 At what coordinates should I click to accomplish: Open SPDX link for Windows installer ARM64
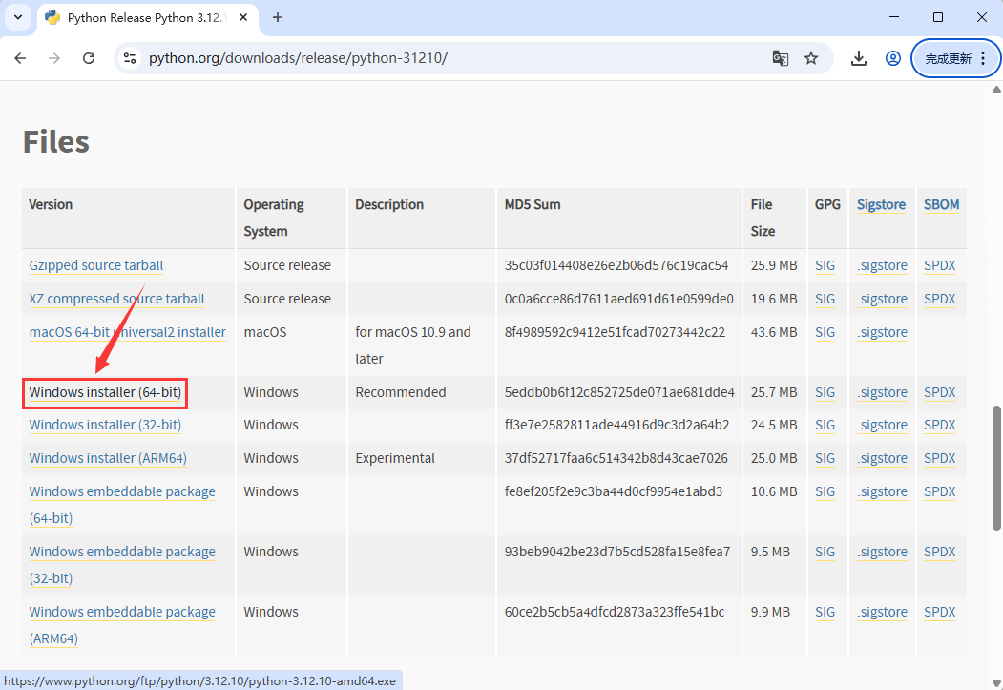(x=939, y=458)
